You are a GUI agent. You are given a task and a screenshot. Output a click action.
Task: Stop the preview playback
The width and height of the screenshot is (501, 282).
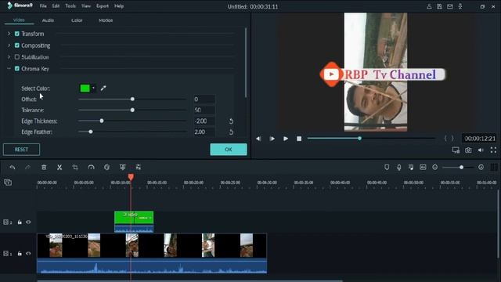click(x=299, y=139)
